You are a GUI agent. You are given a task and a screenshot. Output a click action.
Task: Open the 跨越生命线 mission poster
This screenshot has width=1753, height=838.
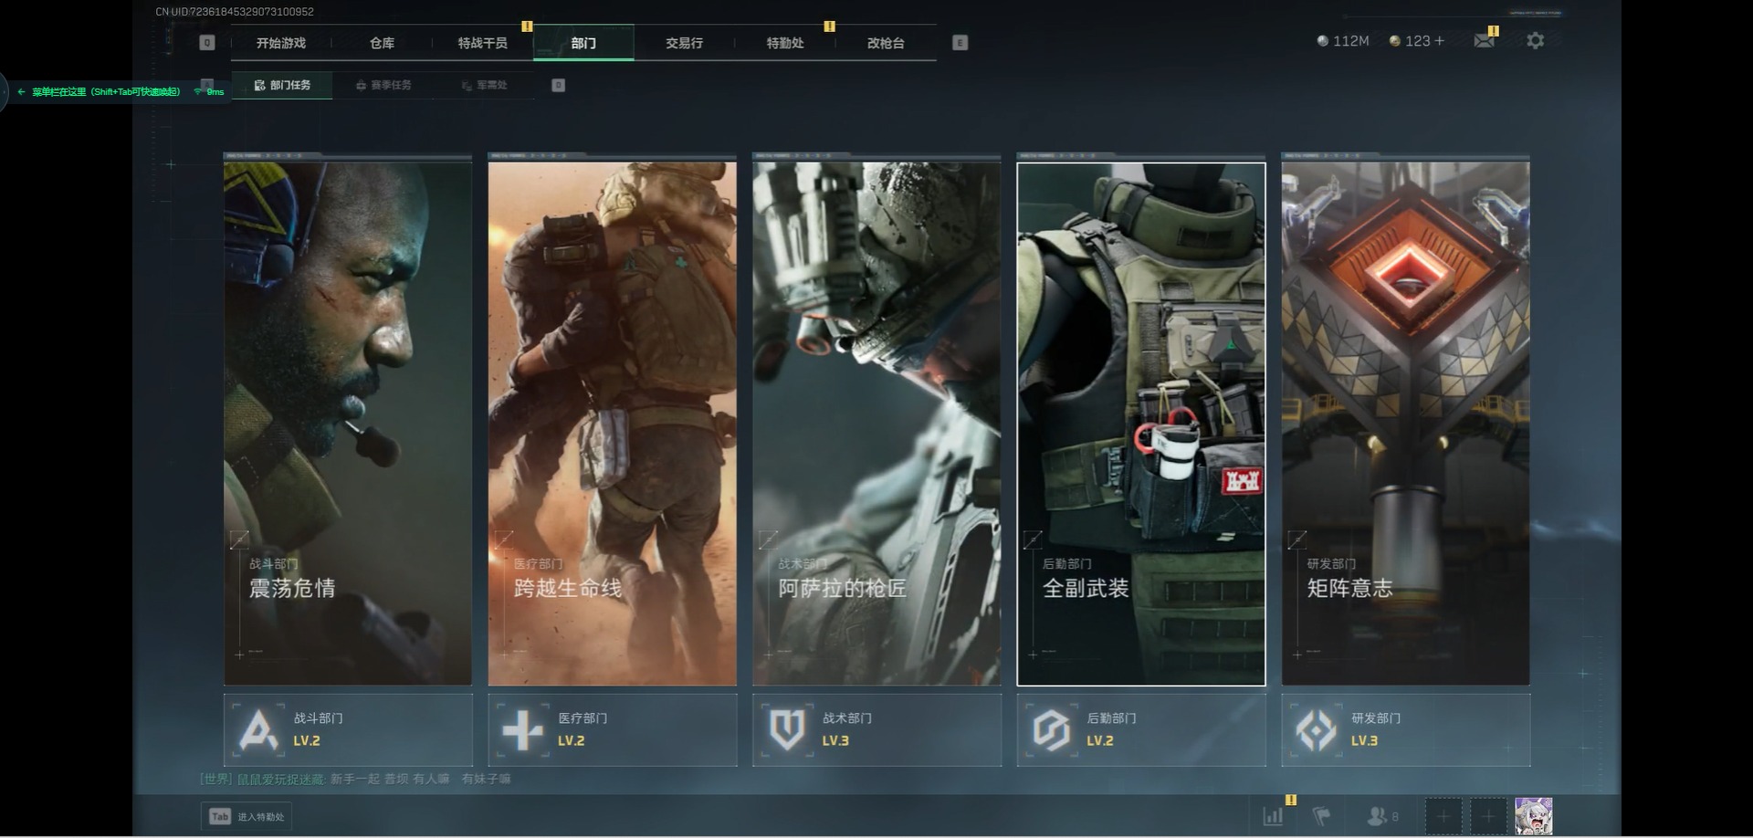613,424
